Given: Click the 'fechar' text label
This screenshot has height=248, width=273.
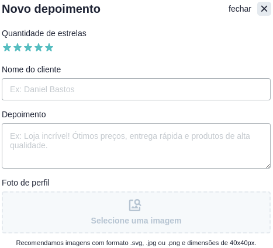Looking at the screenshot, I should tap(240, 9).
